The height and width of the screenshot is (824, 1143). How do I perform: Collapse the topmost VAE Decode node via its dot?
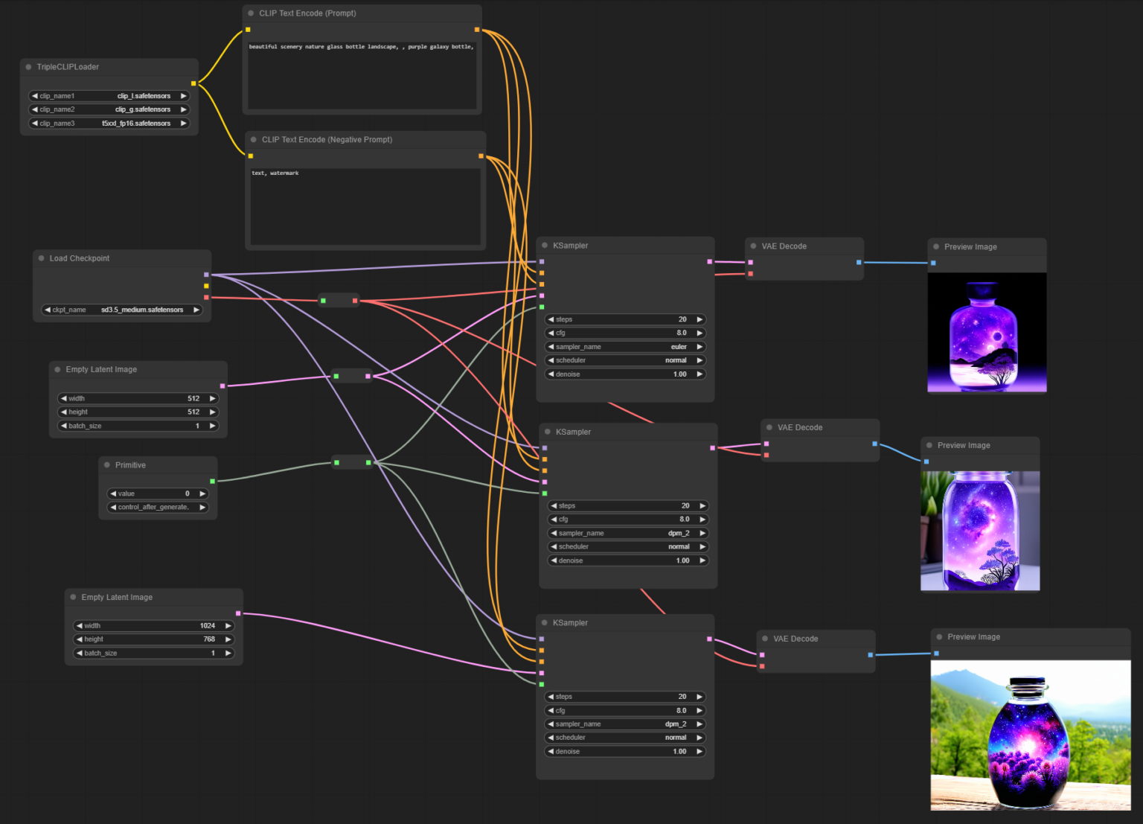pos(753,246)
